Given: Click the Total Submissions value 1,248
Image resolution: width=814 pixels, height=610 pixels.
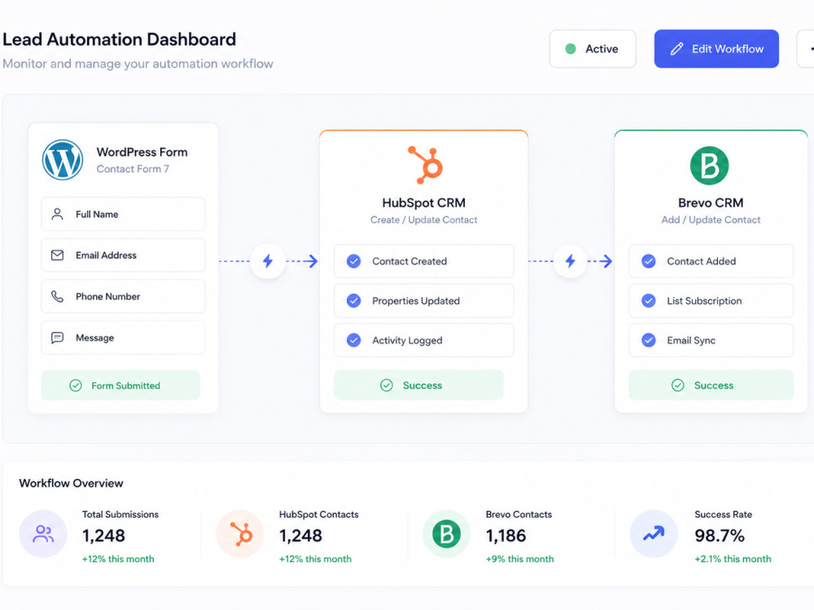Looking at the screenshot, I should coord(103,536).
